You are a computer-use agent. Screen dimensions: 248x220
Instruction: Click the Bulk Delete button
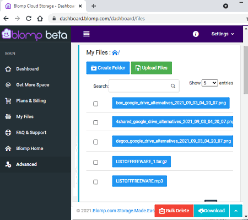point(174,211)
